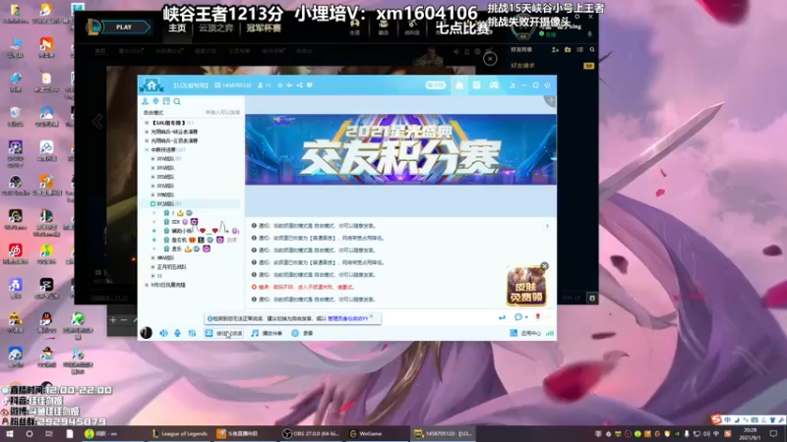Search friends using League friends magnifier icon
The width and height of the screenshot is (787, 442).
[x=592, y=50]
